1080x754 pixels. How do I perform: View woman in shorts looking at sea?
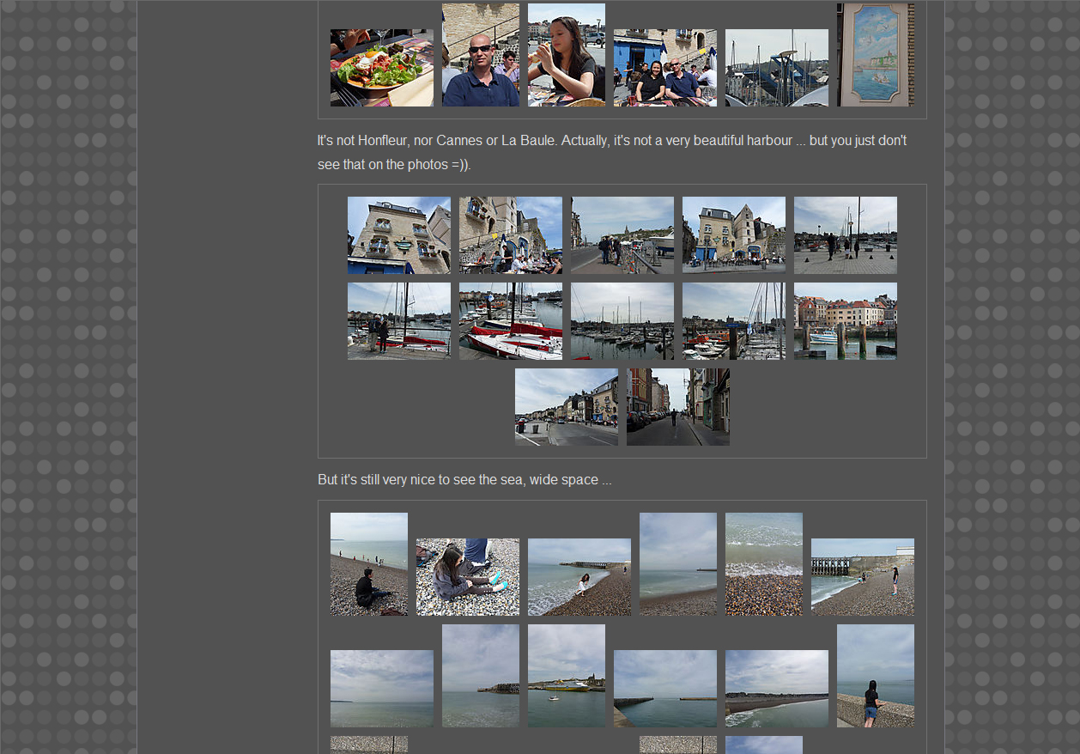coord(875,676)
